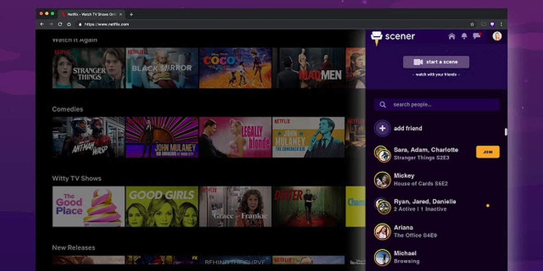
Task: Open a new browser tab
Action: [x=131, y=14]
